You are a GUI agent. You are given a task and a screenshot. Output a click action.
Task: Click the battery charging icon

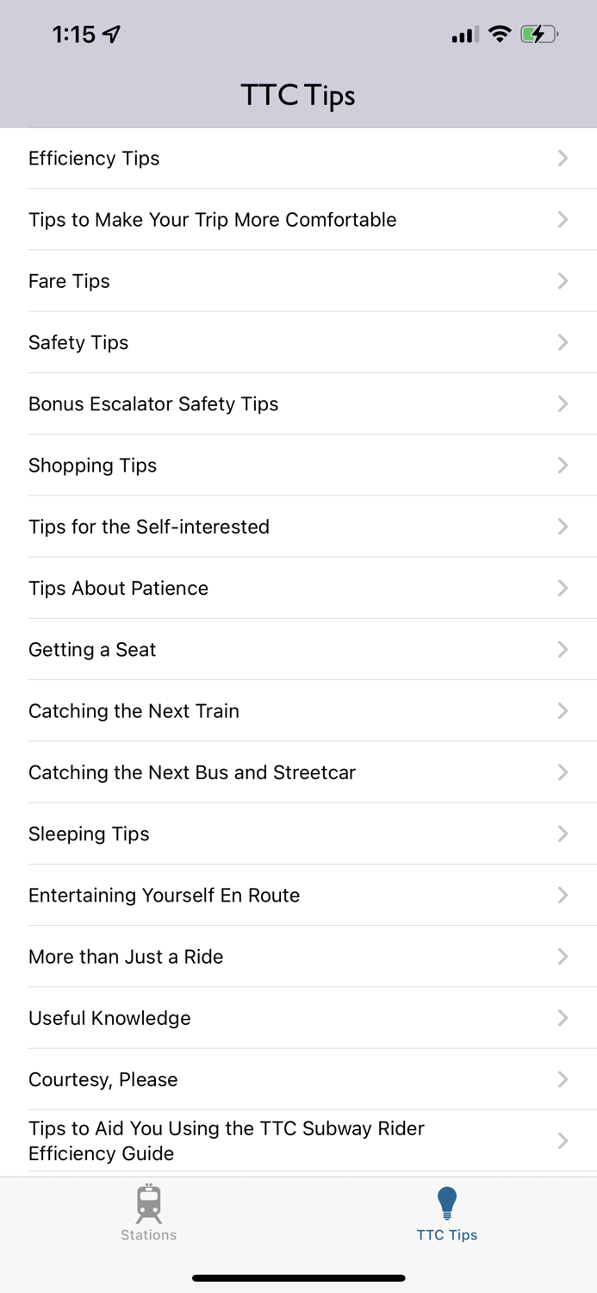[538, 34]
